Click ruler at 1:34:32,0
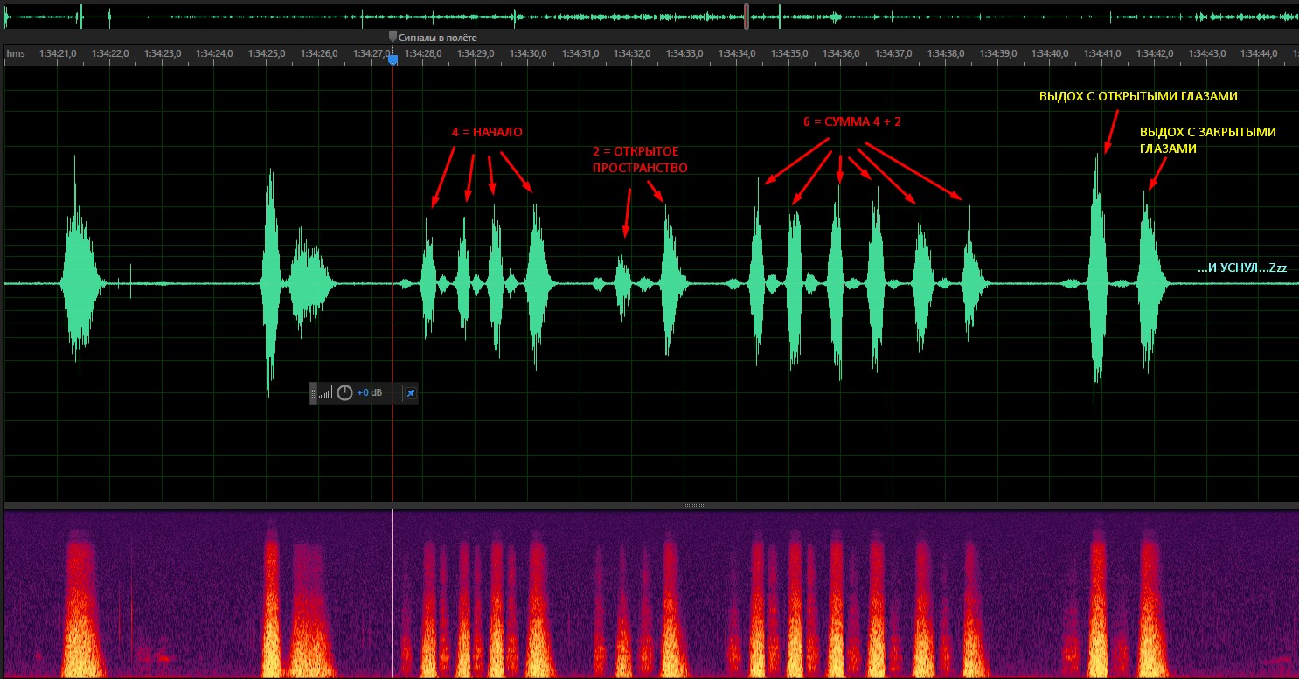Viewport: 1299px width, 679px height. (x=633, y=53)
